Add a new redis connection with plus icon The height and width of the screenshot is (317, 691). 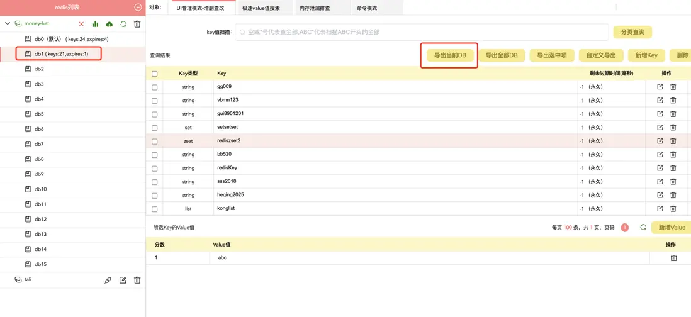point(138,8)
